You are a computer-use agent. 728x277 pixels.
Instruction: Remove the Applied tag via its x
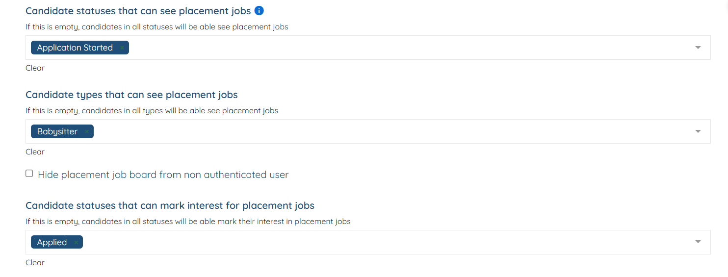click(x=76, y=243)
